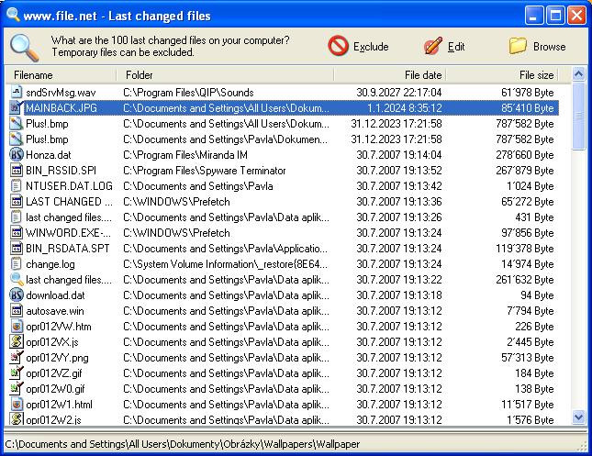Click the scrollbar up arrow
Viewport: 592px width, 456px height.
[578, 74]
